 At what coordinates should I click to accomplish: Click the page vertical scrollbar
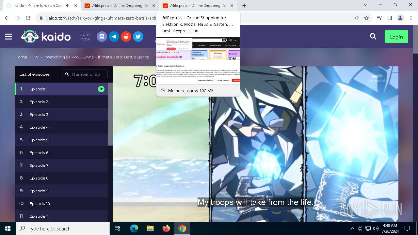415,39
